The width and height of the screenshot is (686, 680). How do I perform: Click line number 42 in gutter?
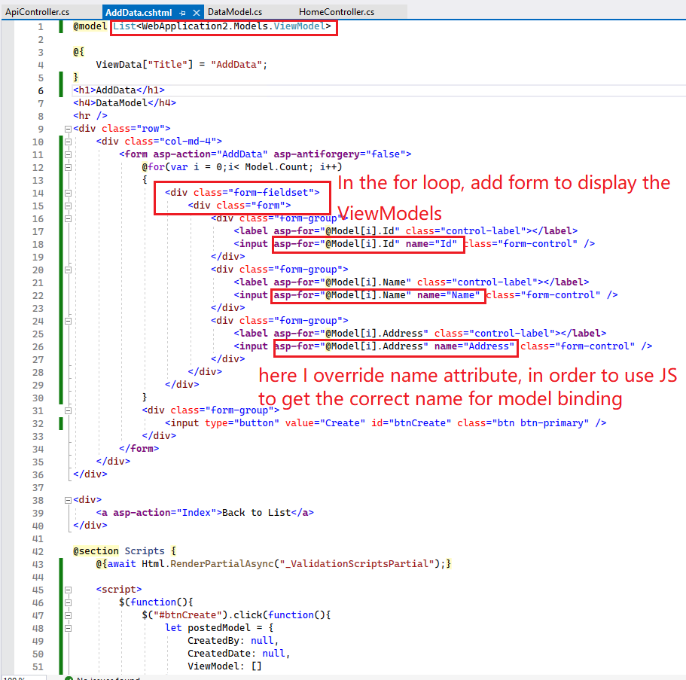[x=38, y=551]
